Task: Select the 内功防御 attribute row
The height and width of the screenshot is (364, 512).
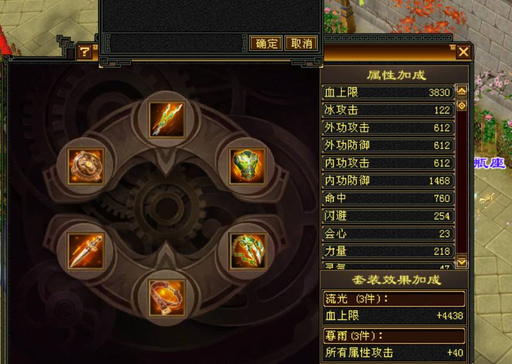Action: (388, 181)
